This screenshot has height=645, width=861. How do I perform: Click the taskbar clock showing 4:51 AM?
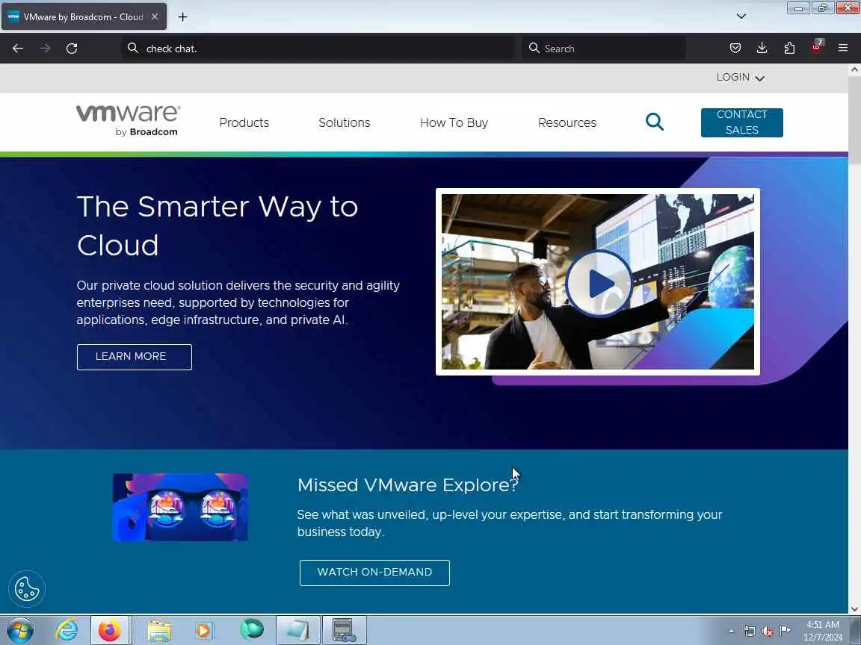[823, 631]
